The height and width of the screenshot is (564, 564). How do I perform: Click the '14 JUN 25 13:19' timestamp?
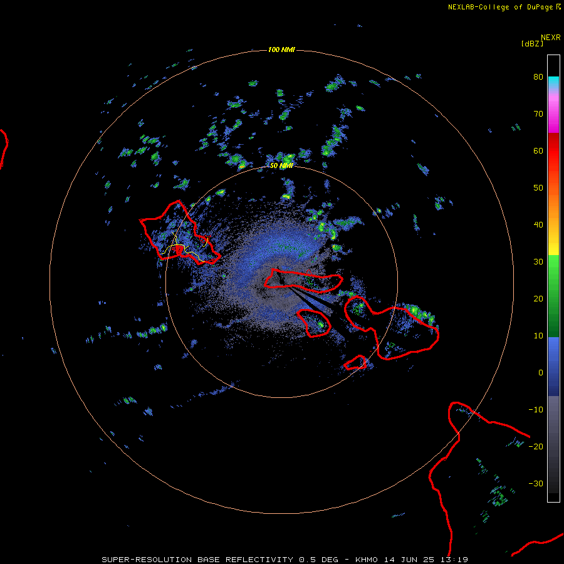tap(426, 560)
